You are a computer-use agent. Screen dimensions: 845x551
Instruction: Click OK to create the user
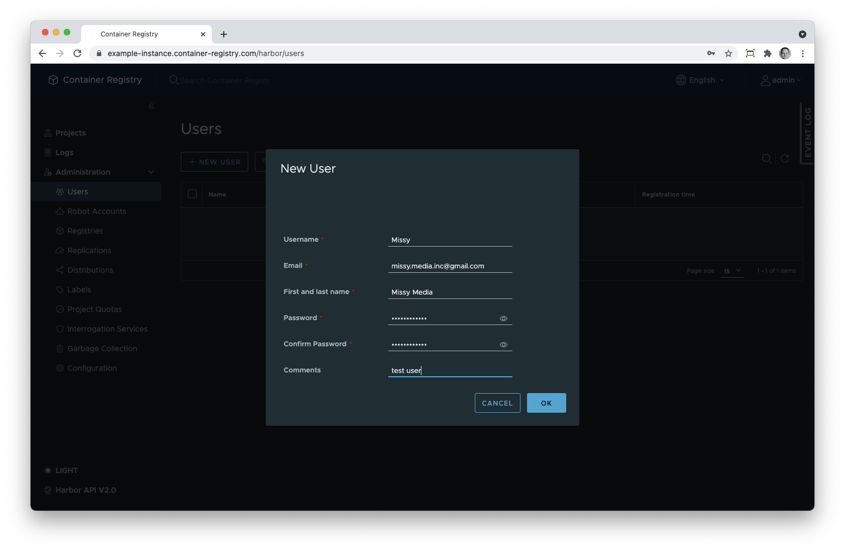pos(547,403)
